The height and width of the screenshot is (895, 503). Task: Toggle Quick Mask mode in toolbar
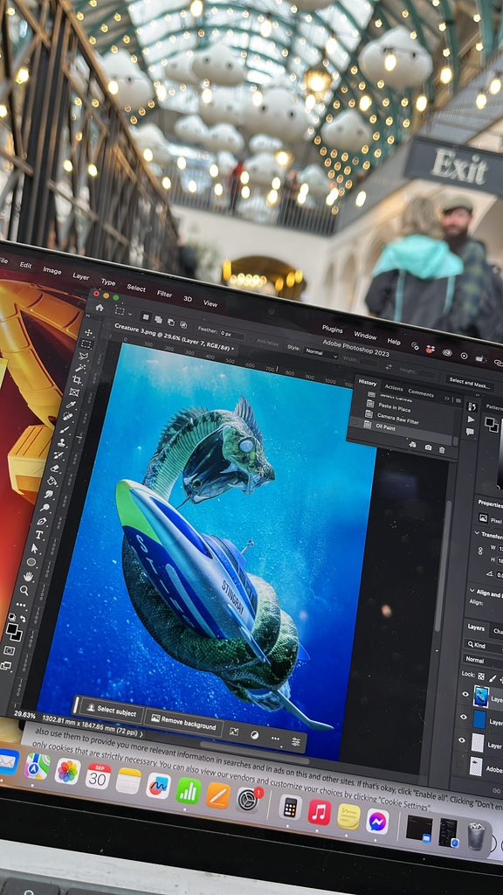pyautogui.click(x=9, y=649)
